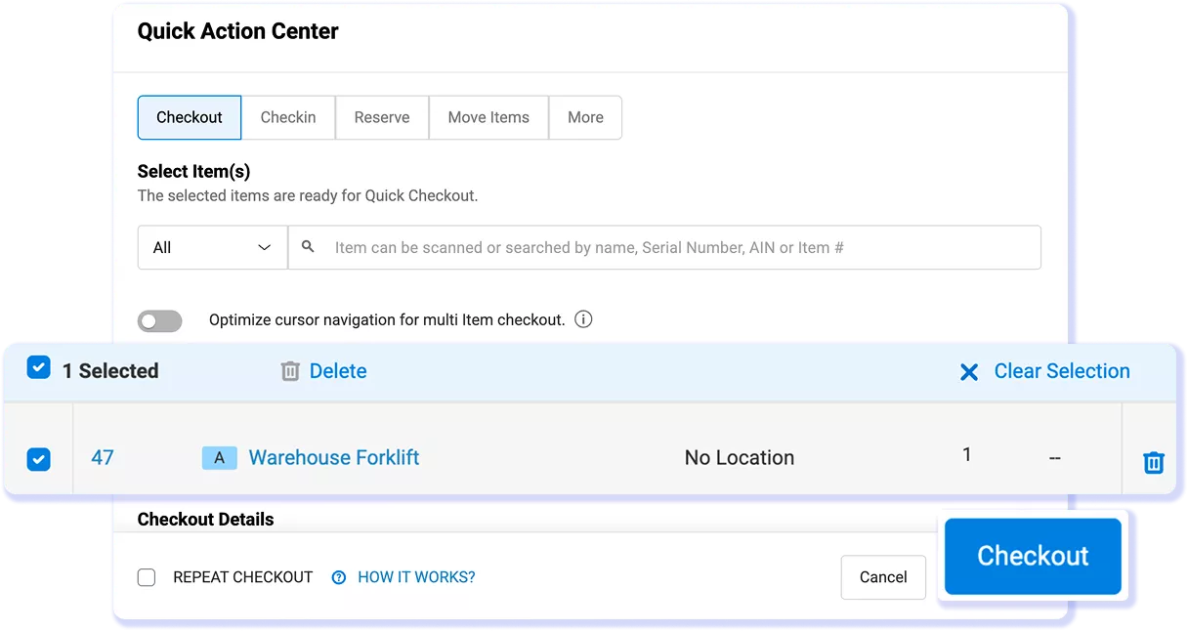Image resolution: width=1188 pixels, height=631 pixels.
Task: Click the Checkout Details heading
Action: tap(205, 519)
